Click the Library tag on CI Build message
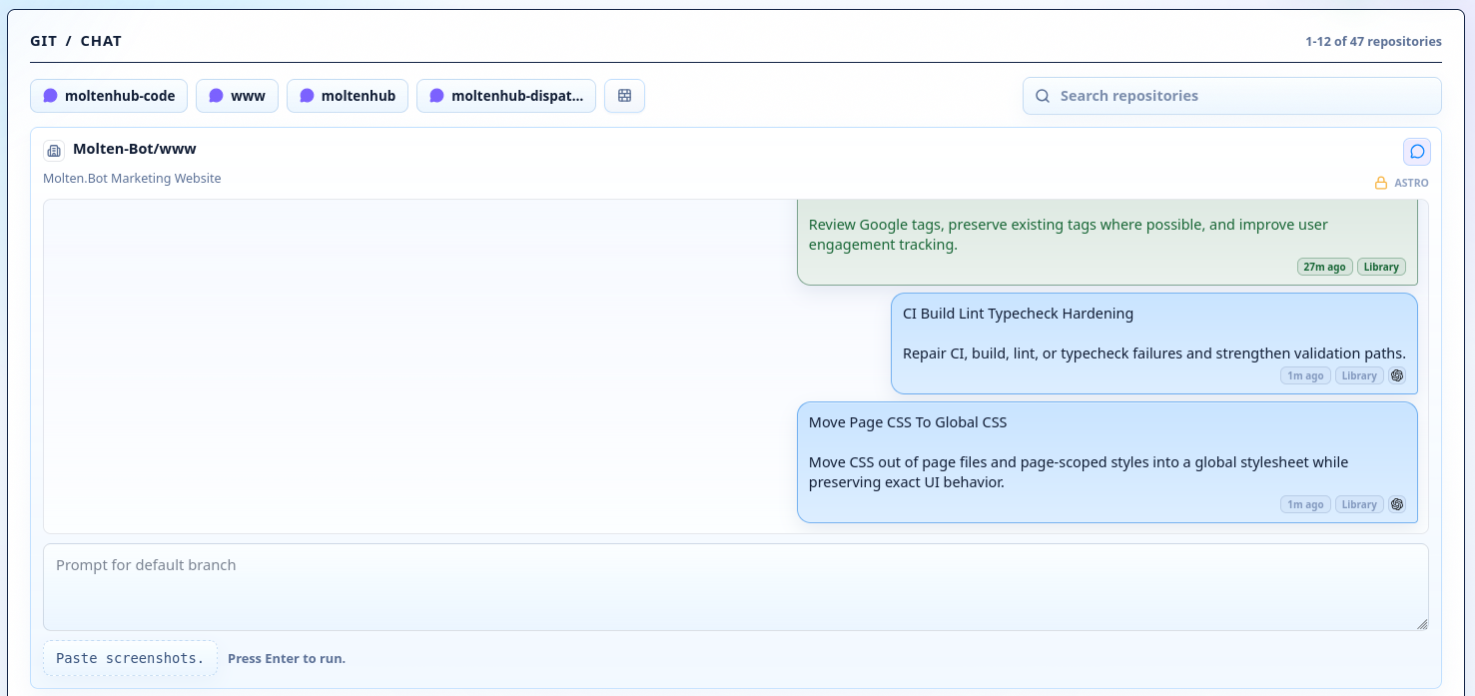Image resolution: width=1475 pixels, height=696 pixels. (1359, 376)
